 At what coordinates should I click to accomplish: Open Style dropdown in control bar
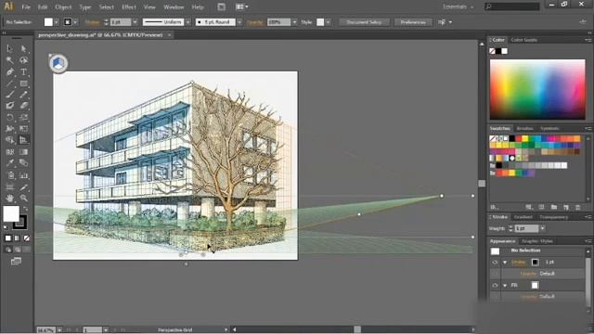pyautogui.click(x=328, y=22)
